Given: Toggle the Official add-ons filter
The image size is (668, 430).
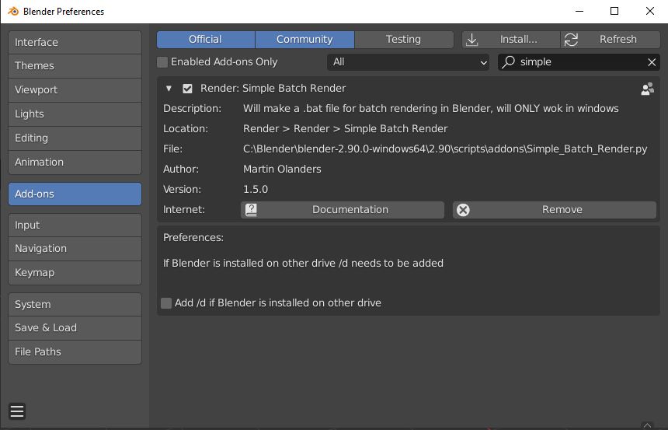Looking at the screenshot, I should coord(206,39).
